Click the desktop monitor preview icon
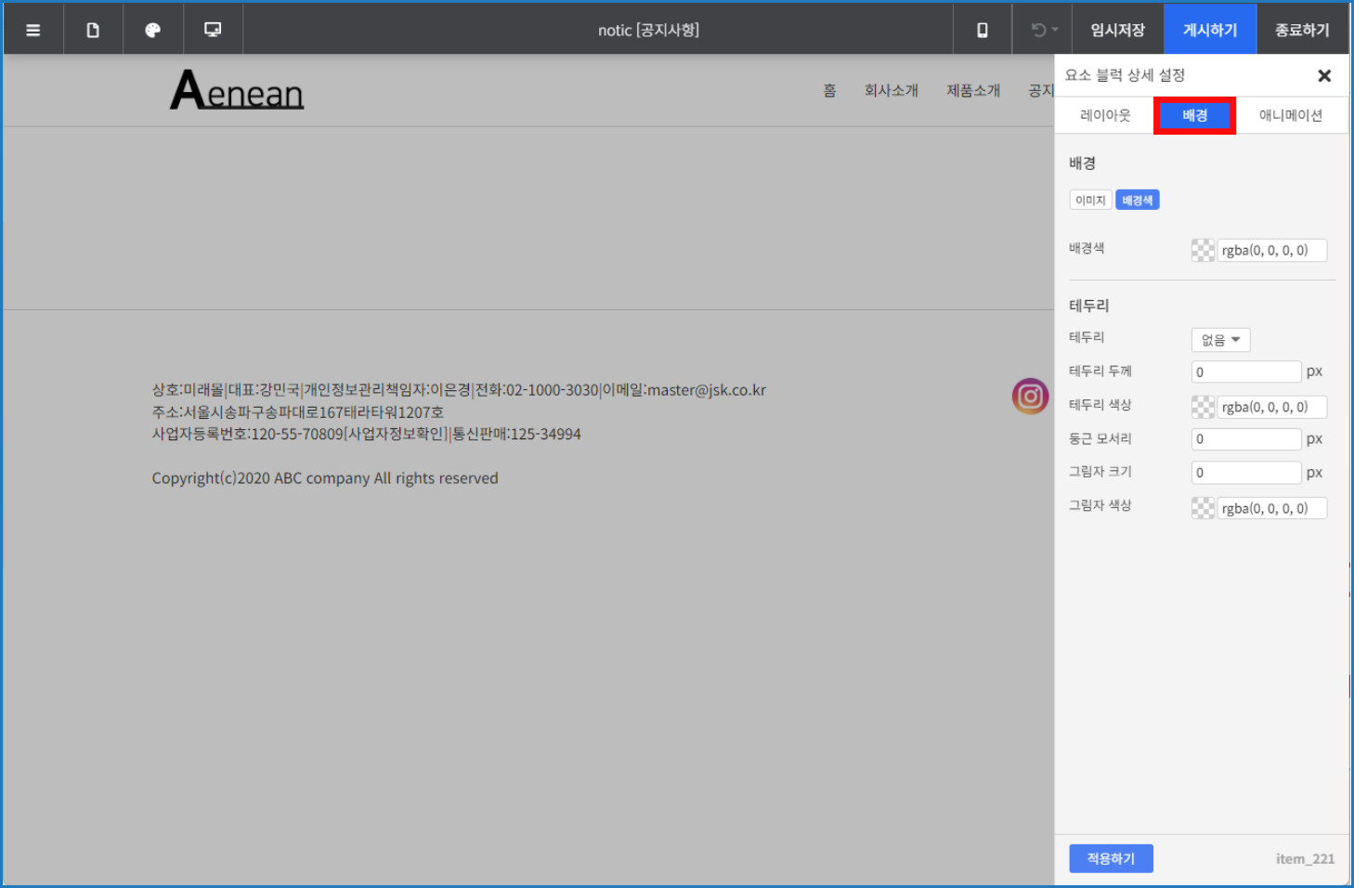Image resolution: width=1354 pixels, height=888 pixels. click(x=213, y=30)
